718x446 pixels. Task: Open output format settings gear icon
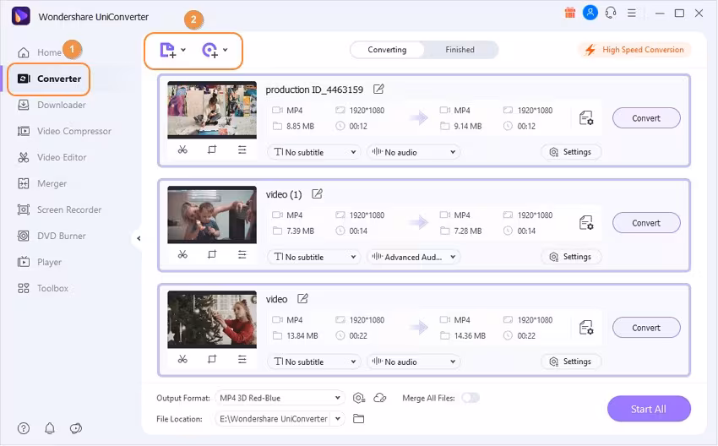pyautogui.click(x=359, y=398)
